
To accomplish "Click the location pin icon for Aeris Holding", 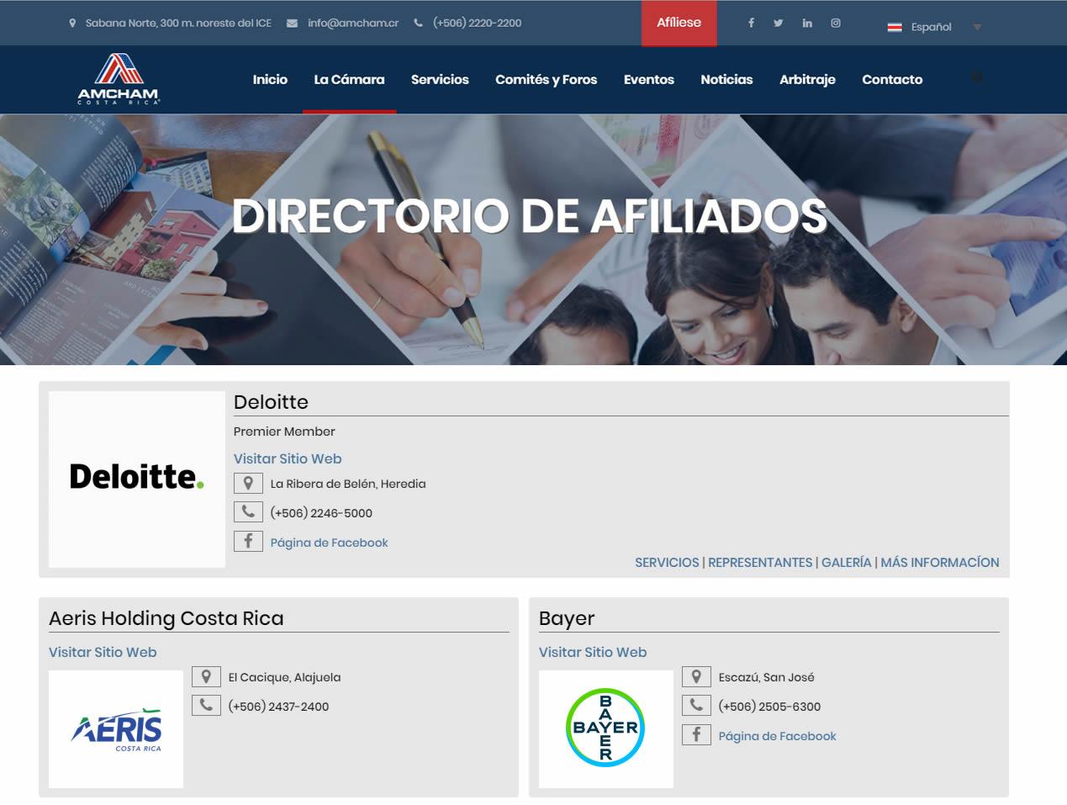I will point(206,676).
